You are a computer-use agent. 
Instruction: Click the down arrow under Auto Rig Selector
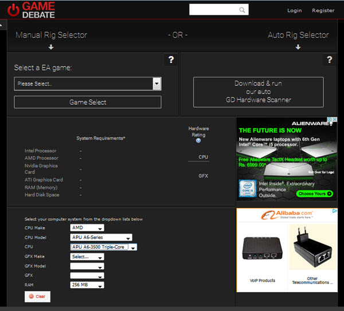[298, 47]
